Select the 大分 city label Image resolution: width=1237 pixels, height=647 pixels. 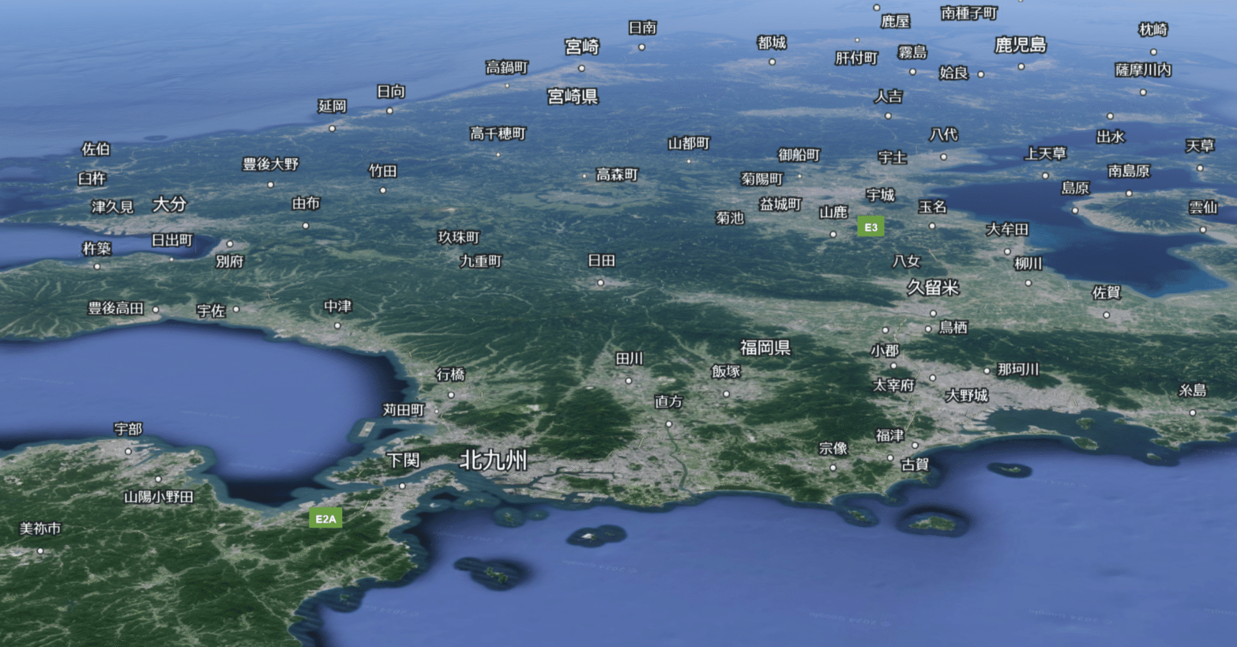170,204
